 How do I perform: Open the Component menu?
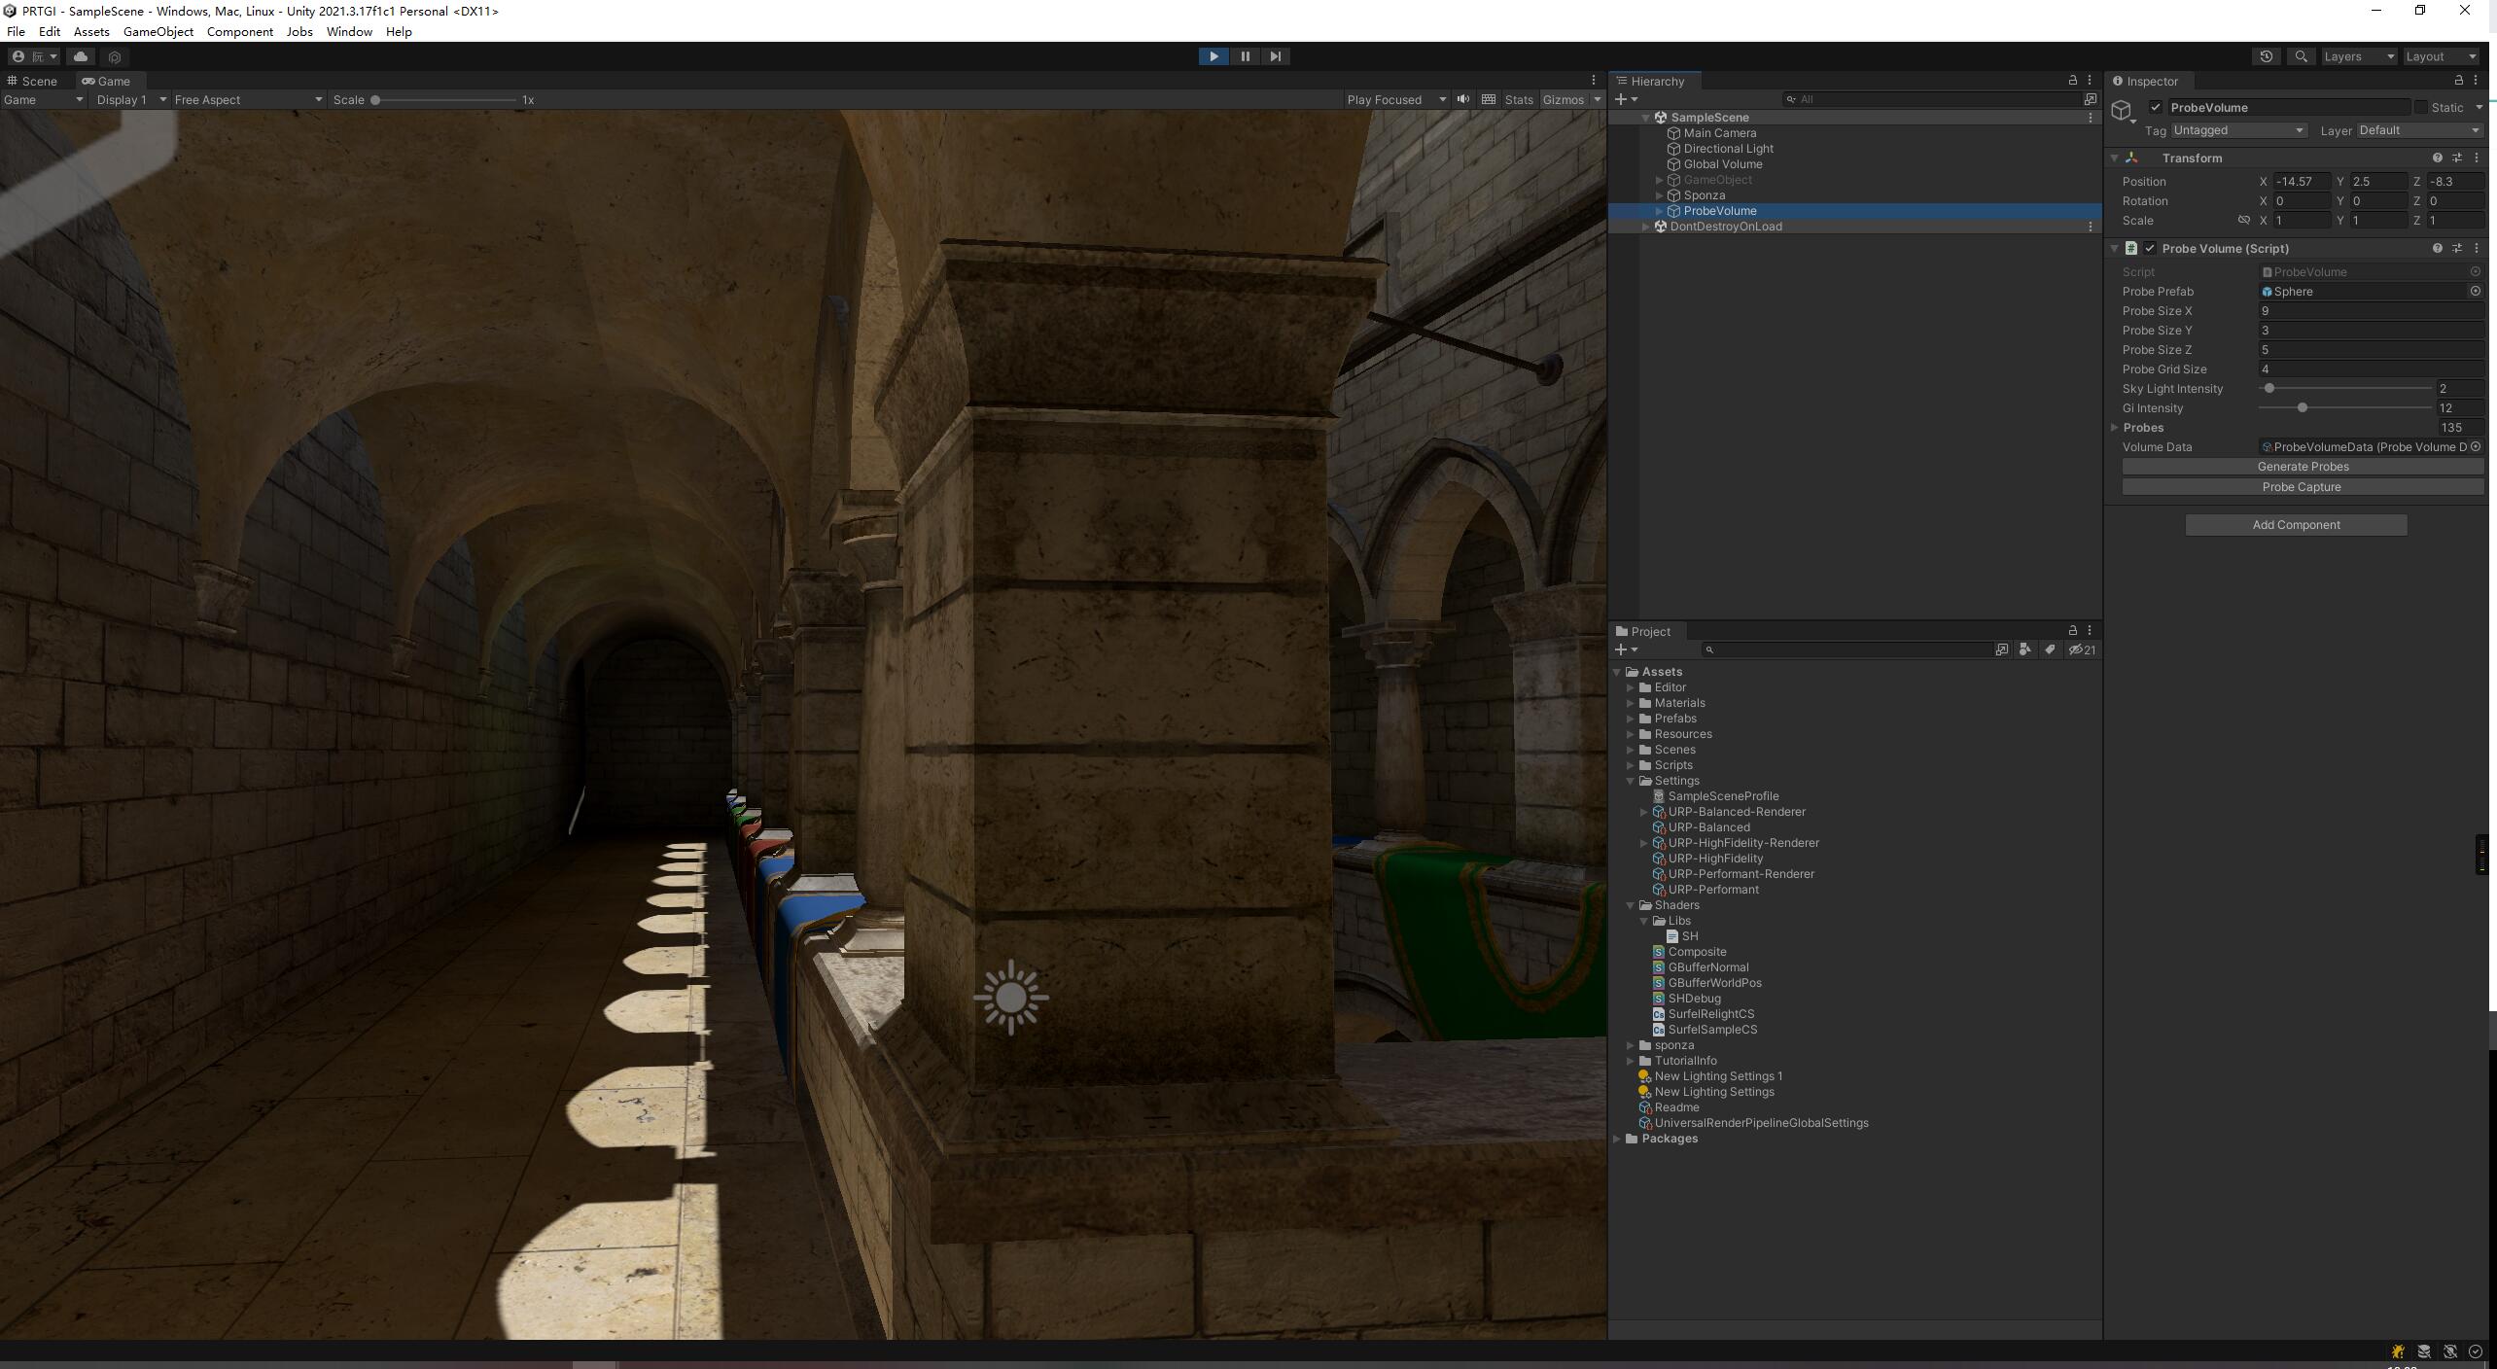pyautogui.click(x=239, y=31)
